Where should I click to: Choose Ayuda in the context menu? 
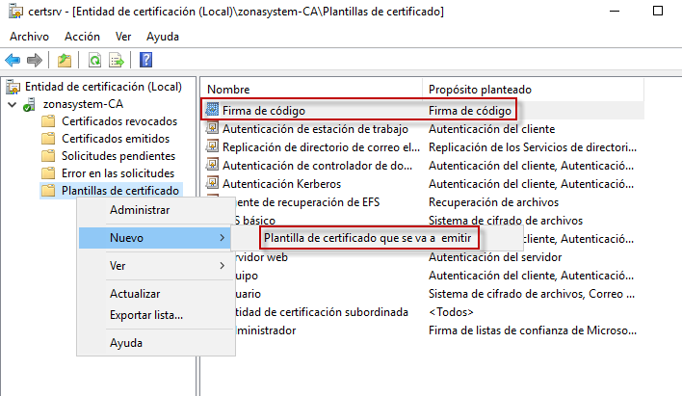pyautogui.click(x=126, y=343)
